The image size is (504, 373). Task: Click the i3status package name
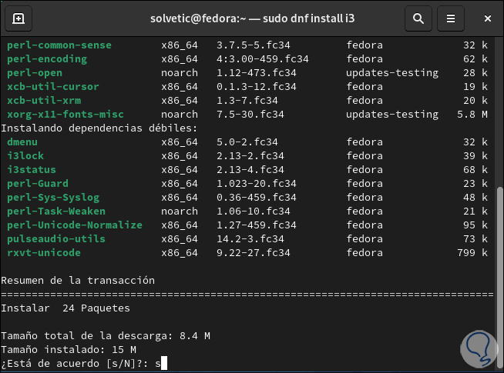coord(32,170)
